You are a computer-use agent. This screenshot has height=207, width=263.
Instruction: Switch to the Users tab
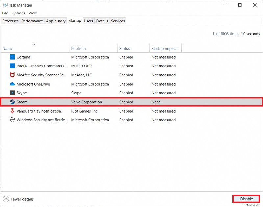point(88,21)
